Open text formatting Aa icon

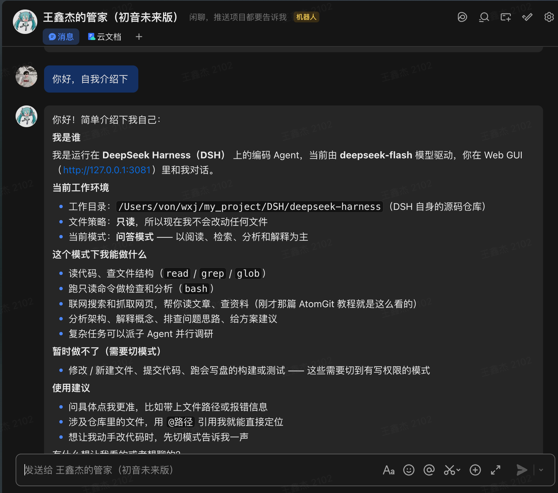click(388, 470)
